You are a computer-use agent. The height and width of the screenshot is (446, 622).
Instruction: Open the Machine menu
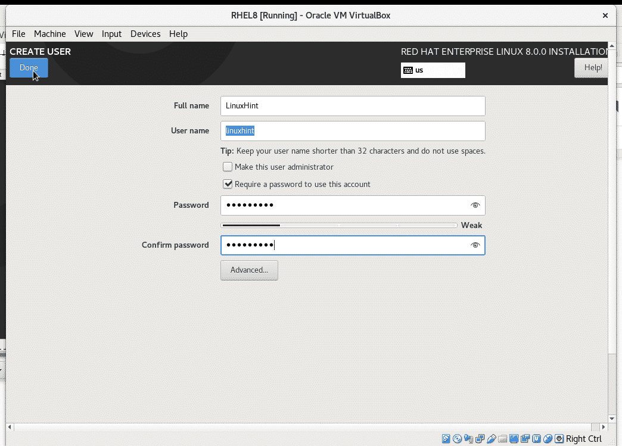click(x=50, y=34)
